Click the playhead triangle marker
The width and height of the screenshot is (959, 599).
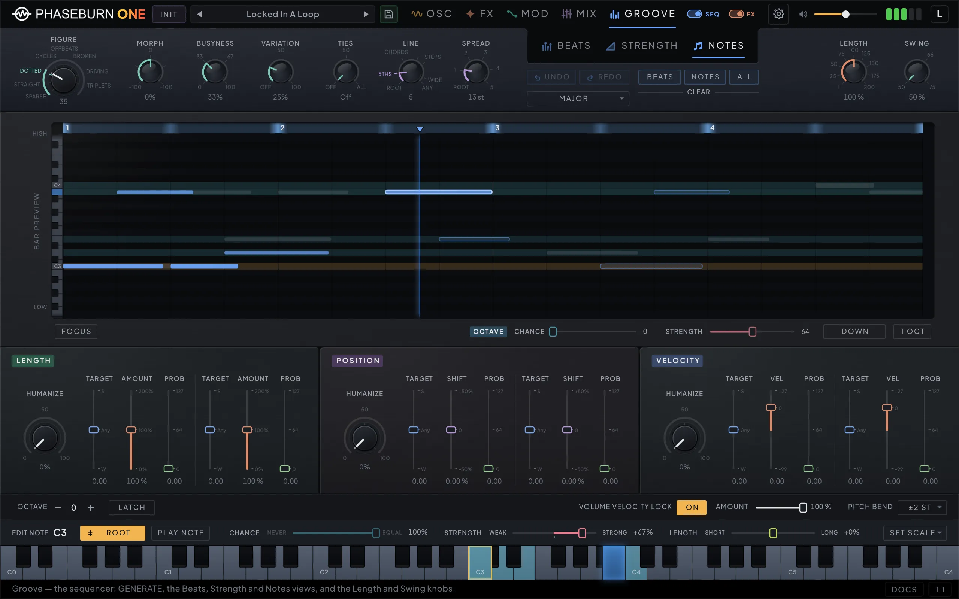(420, 129)
